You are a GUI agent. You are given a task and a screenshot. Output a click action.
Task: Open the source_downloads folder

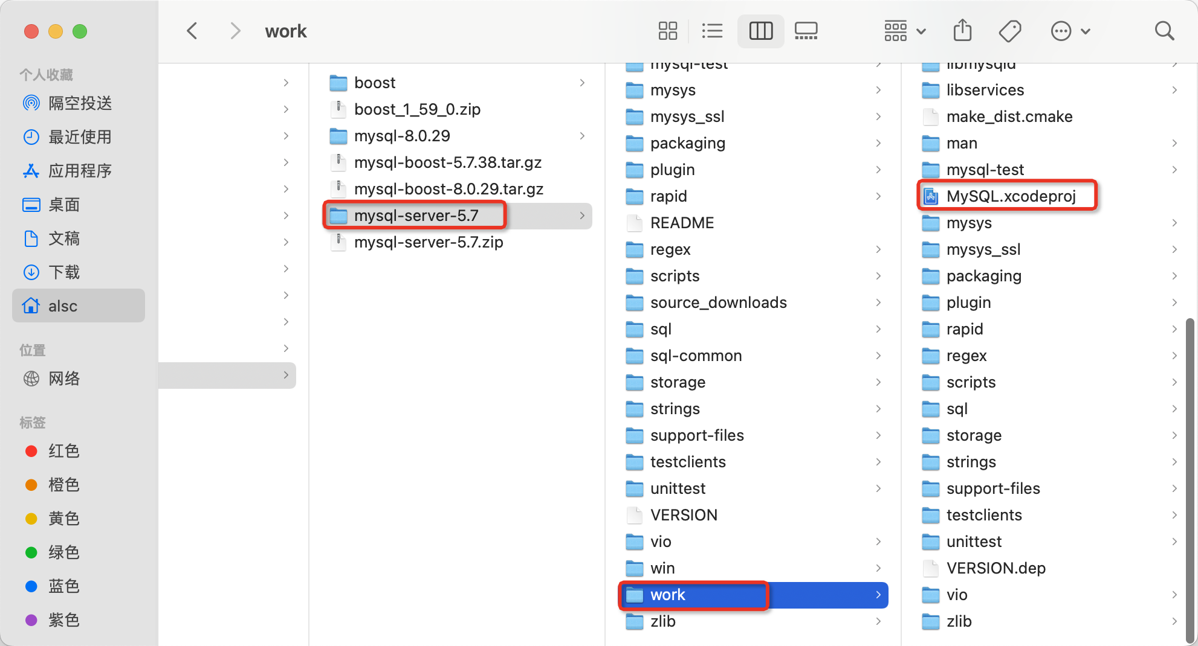[x=754, y=302]
